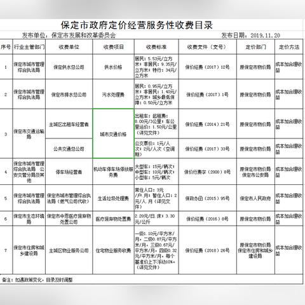Viewport: 305px width, 305px height.
Task: Click the 保价经费（2018）26号 cell
Action: [207, 250]
